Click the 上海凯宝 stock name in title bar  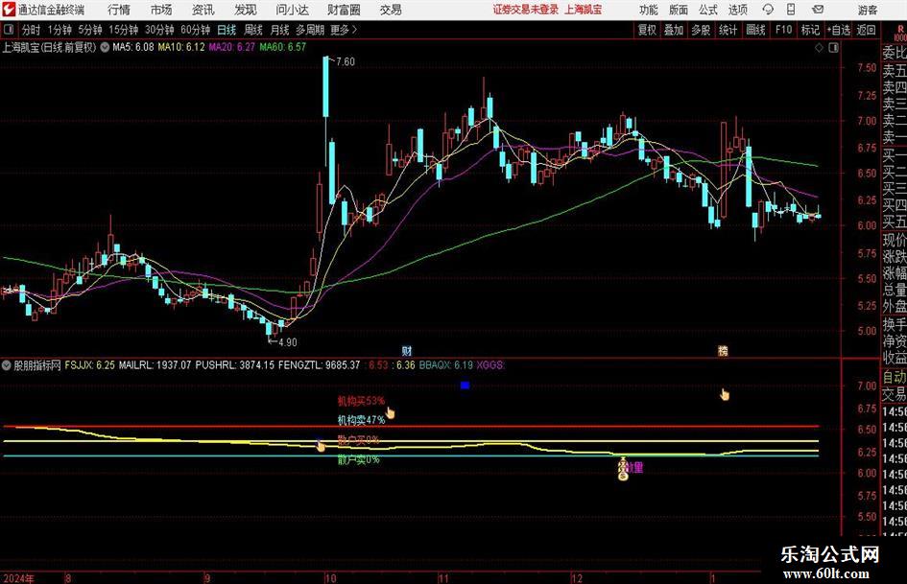tap(584, 10)
